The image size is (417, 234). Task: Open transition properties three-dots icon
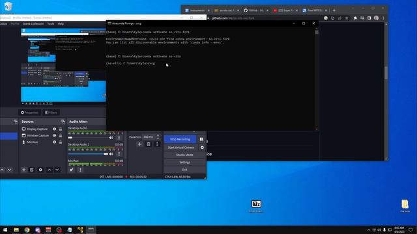tap(157, 144)
